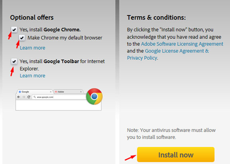This screenshot has height=164, width=230.
Task: Open the Adobe Software Licensing Agreement link
Action: click(x=182, y=44)
